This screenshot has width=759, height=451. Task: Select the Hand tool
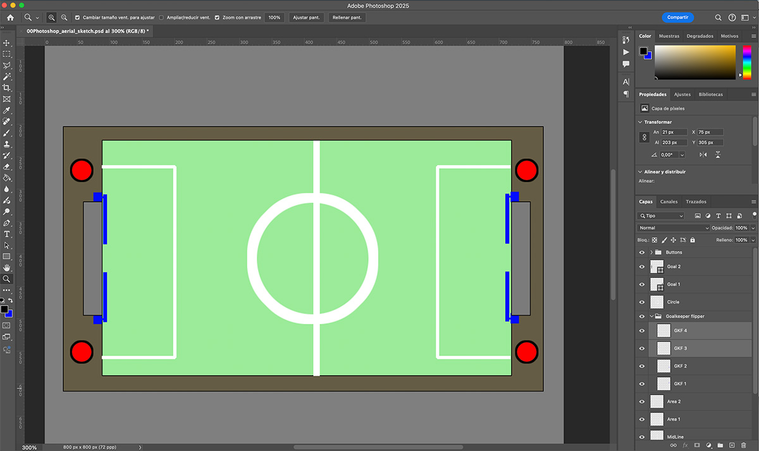[7, 268]
